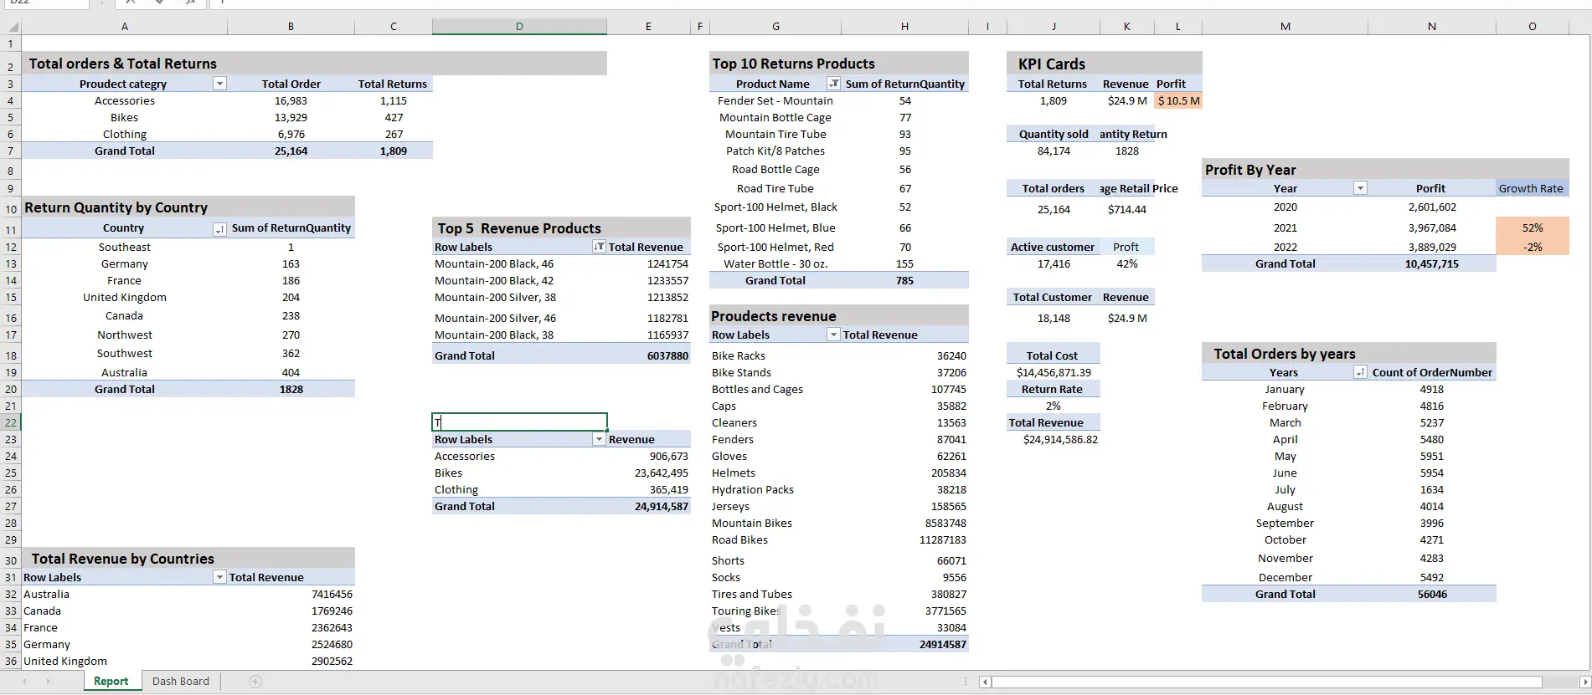Select average retail price $714.44
This screenshot has height=695, width=1592.
pyautogui.click(x=1127, y=209)
